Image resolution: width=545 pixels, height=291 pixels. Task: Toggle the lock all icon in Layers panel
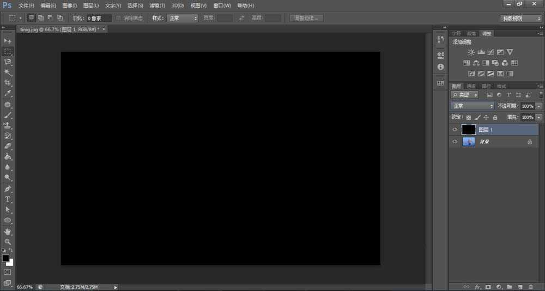[495, 117]
